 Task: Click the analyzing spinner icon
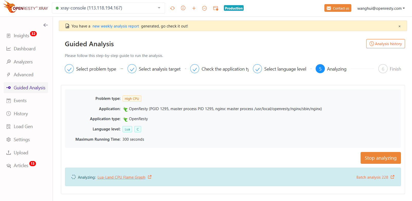tap(74, 177)
